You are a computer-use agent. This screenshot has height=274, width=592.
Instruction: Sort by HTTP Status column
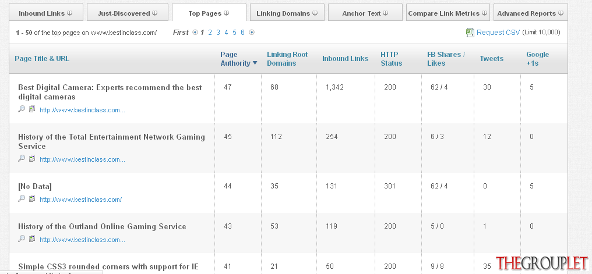point(391,59)
